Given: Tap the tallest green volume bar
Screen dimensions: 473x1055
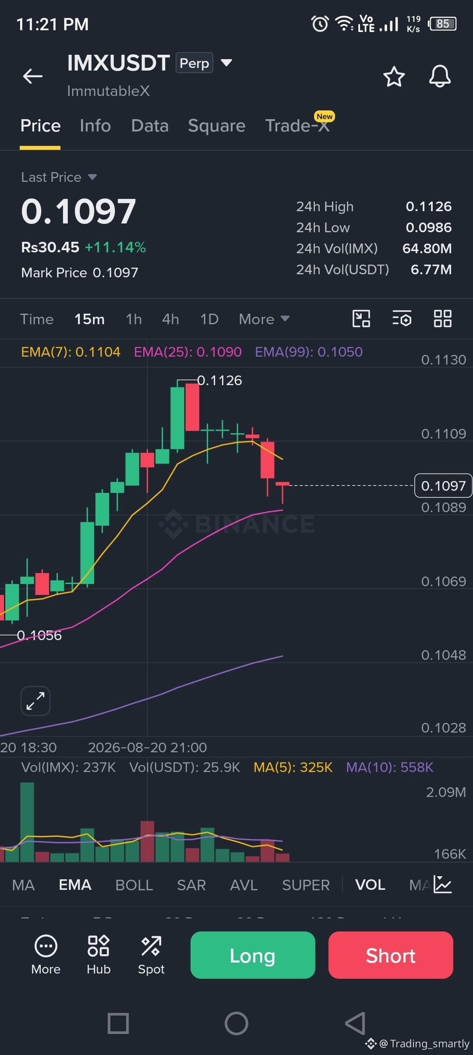Looking at the screenshot, I should coord(27,822).
